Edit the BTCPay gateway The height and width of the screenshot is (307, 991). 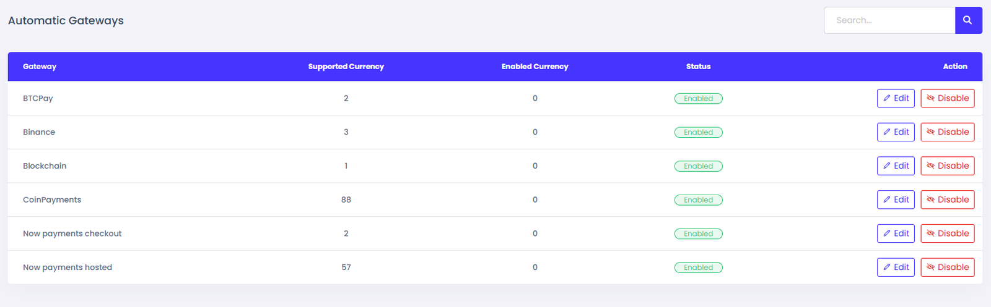tap(896, 98)
